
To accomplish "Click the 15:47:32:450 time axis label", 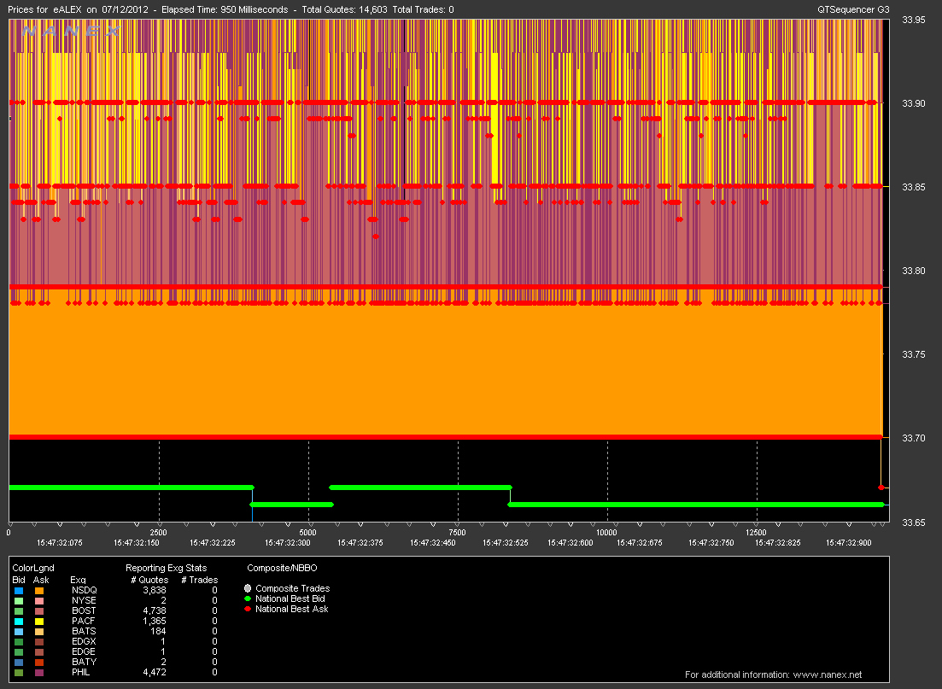I will pyautogui.click(x=432, y=542).
